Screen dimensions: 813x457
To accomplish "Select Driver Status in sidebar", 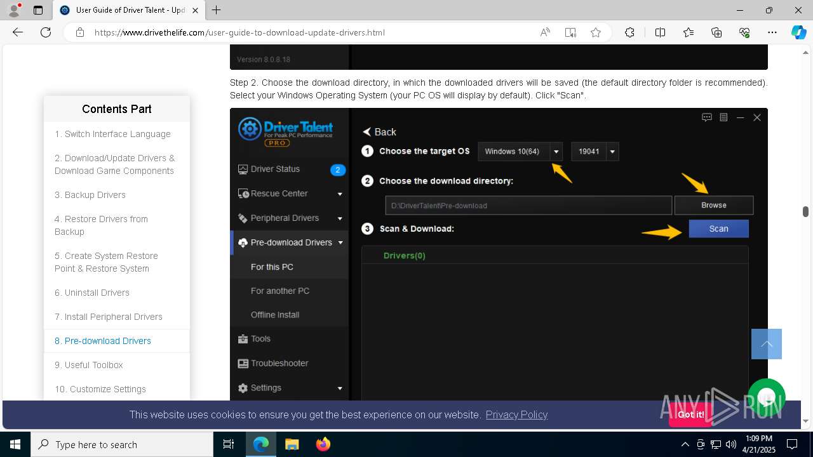I will click(289, 169).
